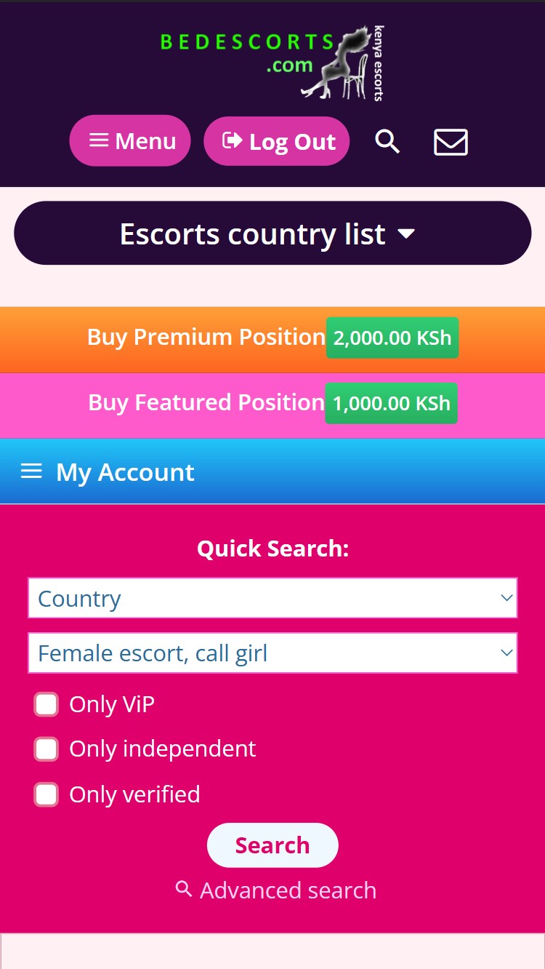Select the Buy Featured Position banner
Viewport: 545px width, 969px height.
click(206, 403)
